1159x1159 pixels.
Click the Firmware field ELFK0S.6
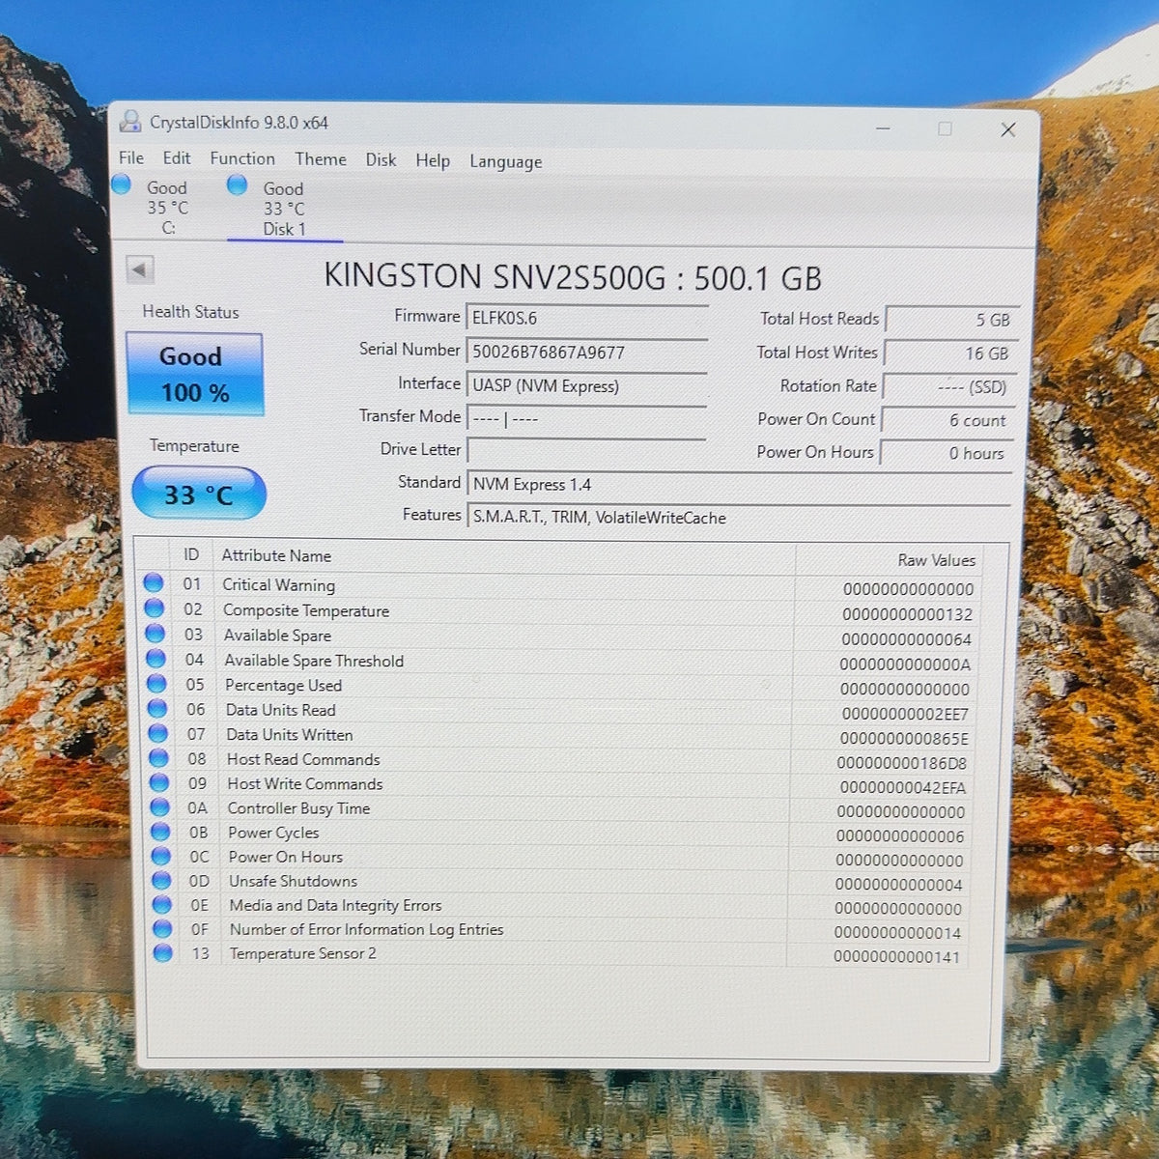pos(587,318)
